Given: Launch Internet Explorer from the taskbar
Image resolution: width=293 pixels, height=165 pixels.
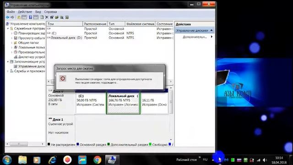Looking at the screenshot, I should [52, 160].
